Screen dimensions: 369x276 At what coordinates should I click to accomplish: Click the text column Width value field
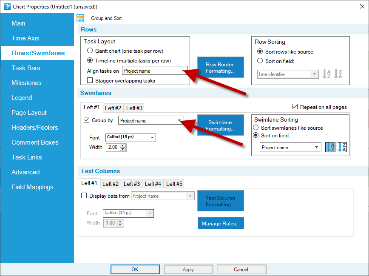(111, 223)
